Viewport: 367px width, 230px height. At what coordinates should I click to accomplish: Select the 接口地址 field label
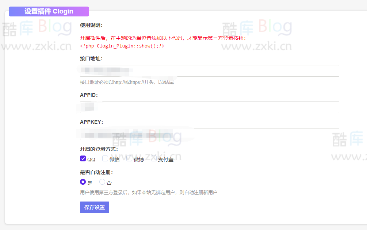click(90, 58)
